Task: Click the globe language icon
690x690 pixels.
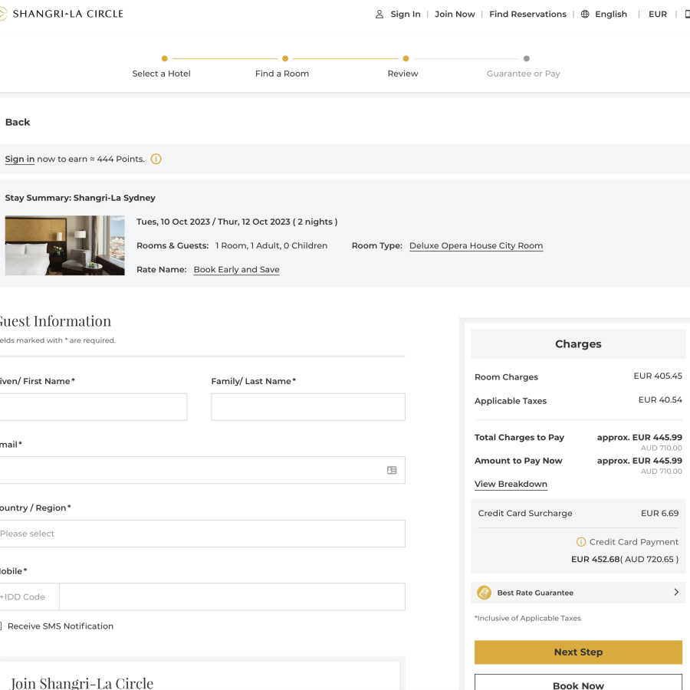Action: [585, 14]
